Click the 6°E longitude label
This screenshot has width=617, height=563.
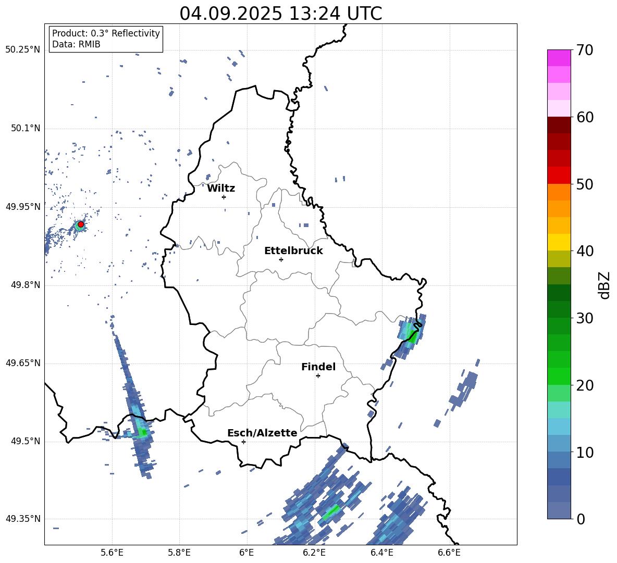click(246, 553)
